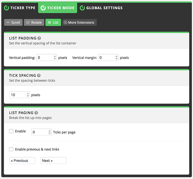Click the help icon beside List Padding
The image size is (193, 179).
coord(39,38)
